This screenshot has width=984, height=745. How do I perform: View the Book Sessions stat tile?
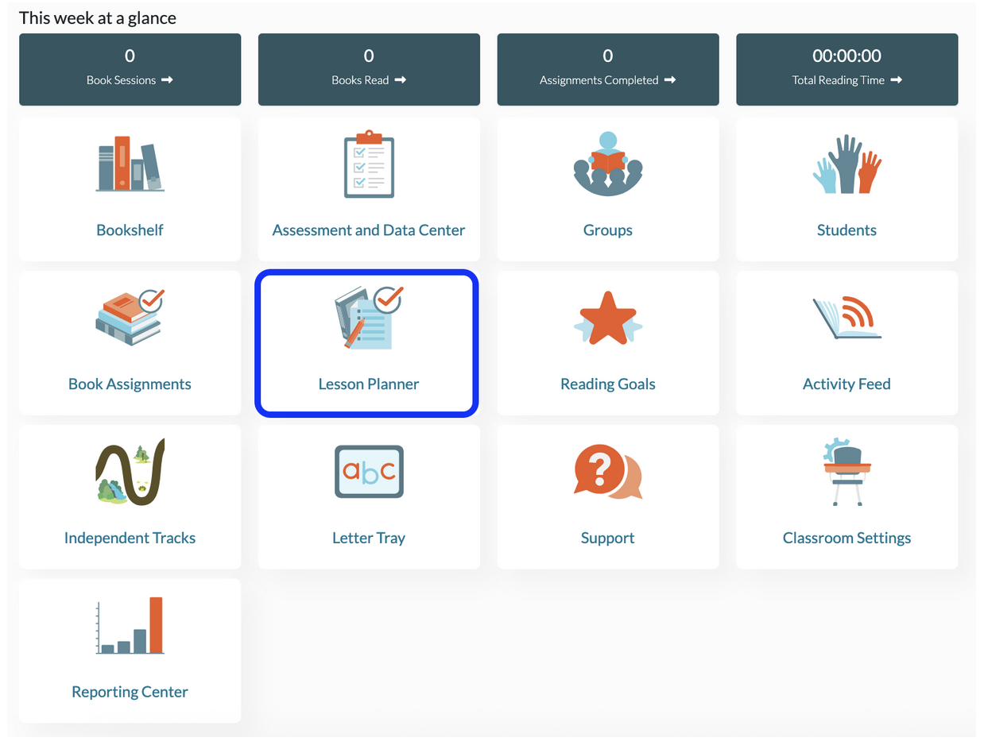point(130,69)
